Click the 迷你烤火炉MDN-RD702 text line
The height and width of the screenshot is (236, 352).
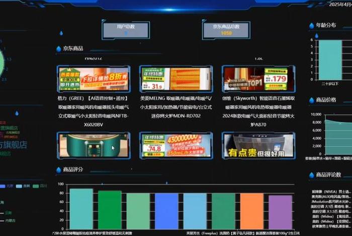176,116
